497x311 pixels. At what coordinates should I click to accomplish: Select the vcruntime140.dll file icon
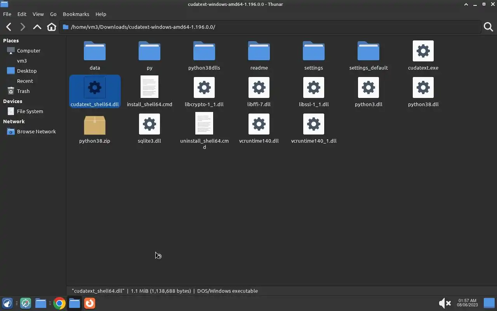point(259,124)
